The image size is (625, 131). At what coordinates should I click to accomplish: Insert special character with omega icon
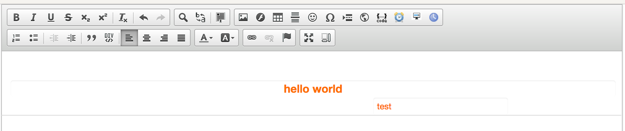(x=330, y=18)
